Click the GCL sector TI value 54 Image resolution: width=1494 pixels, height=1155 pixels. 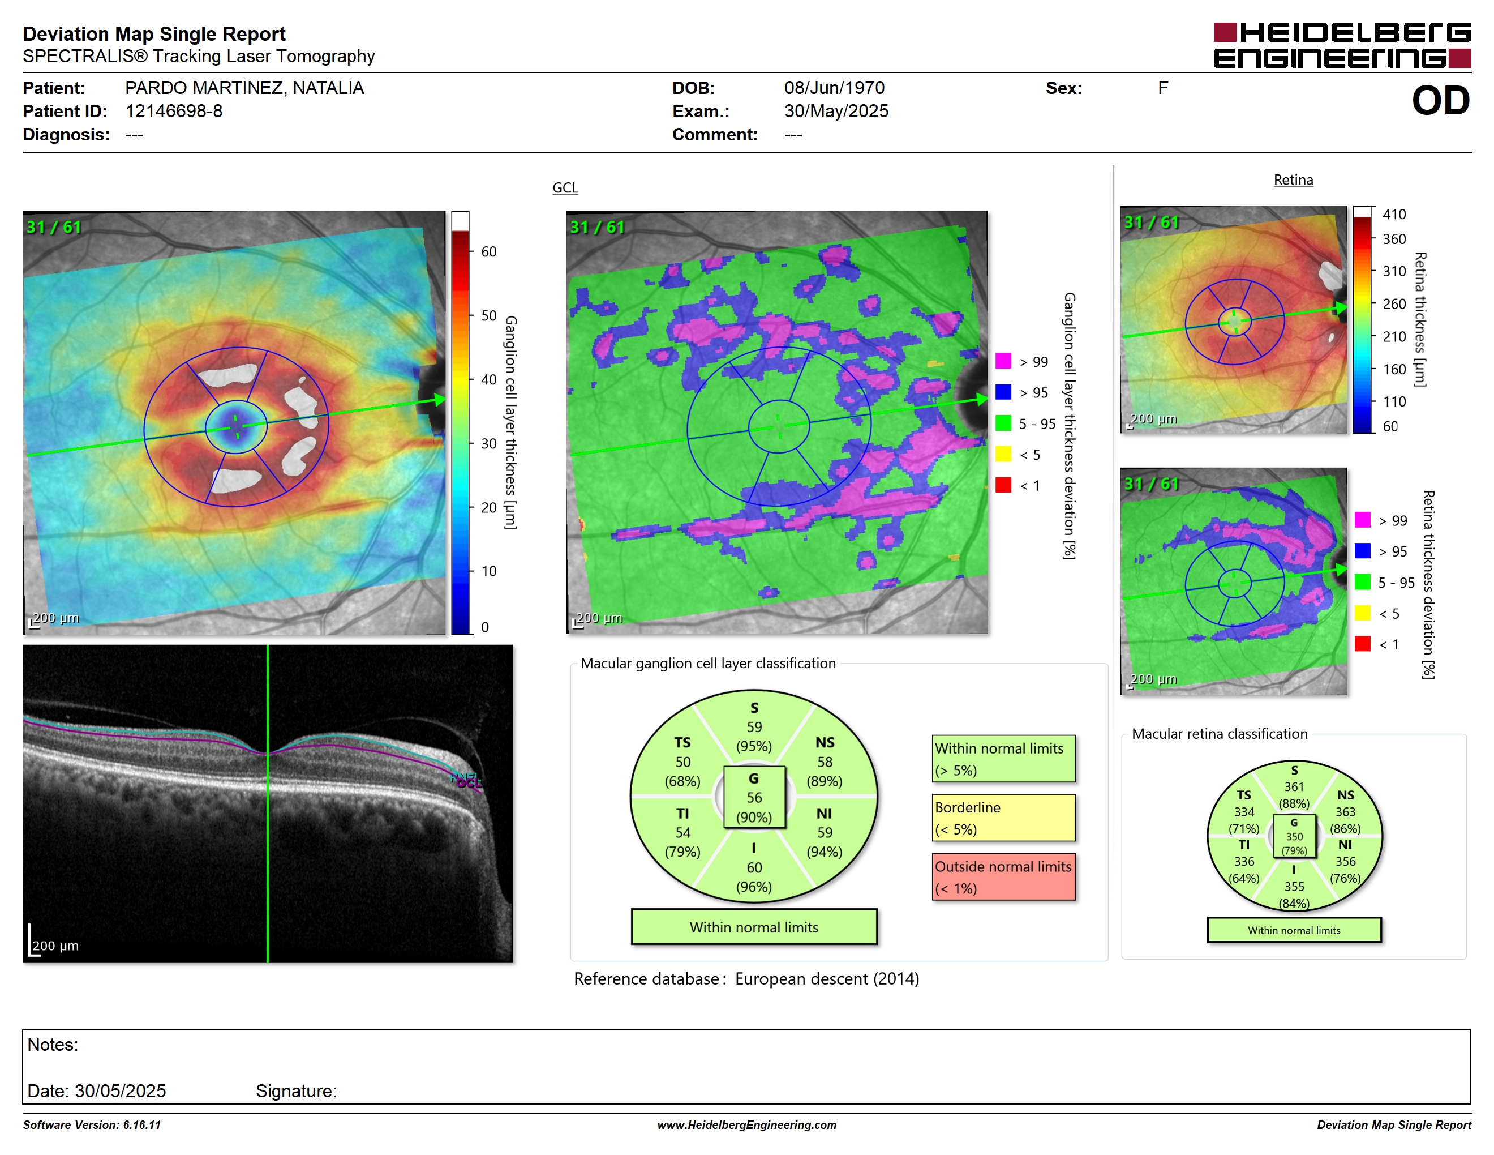click(682, 833)
